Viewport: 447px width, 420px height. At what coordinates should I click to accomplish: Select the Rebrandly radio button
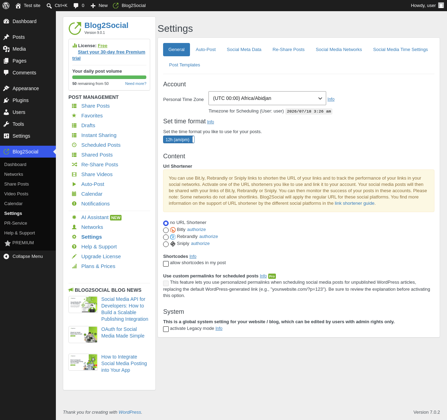[x=166, y=237]
